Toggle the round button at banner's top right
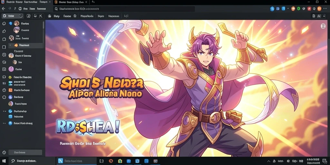330x165 pixels. [323, 26]
